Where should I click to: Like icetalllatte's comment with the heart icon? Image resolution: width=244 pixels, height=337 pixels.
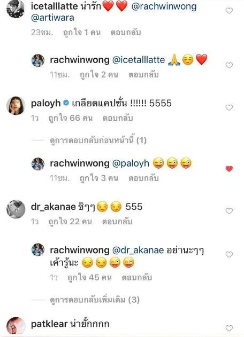[229, 10]
